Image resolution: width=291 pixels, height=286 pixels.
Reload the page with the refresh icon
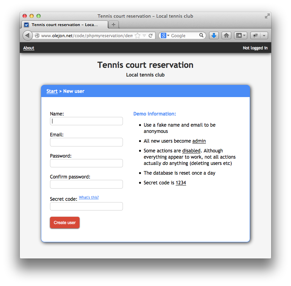(x=151, y=35)
